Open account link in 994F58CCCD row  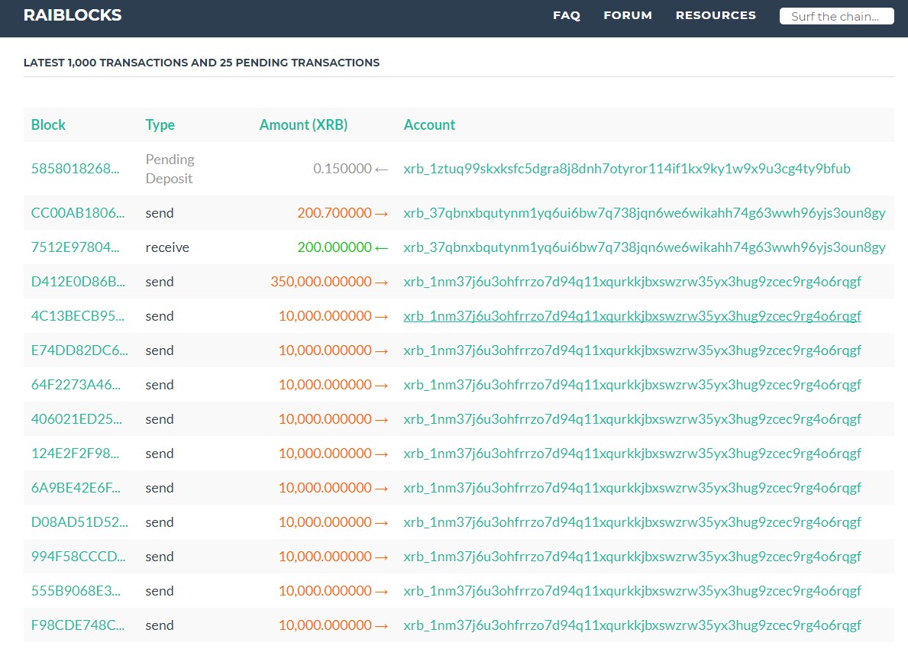point(632,557)
